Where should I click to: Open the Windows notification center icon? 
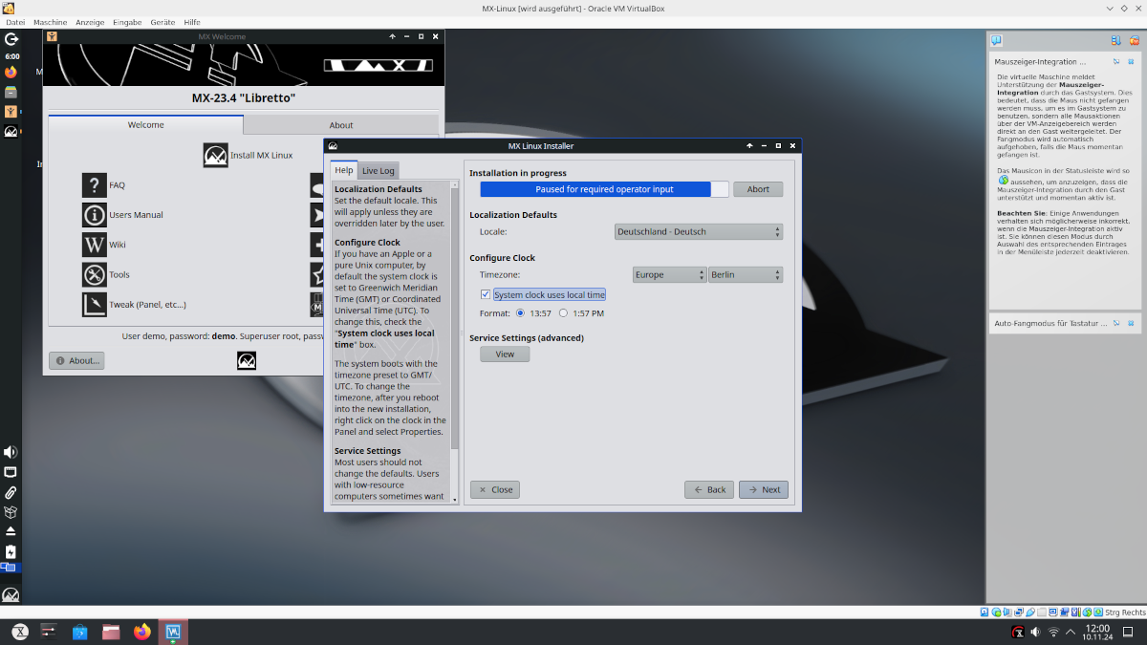[x=1130, y=632]
